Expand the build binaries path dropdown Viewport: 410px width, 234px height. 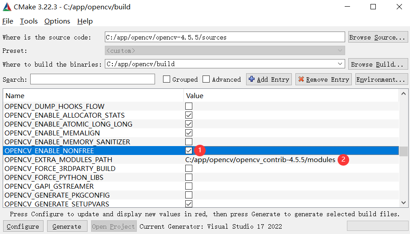[340, 64]
